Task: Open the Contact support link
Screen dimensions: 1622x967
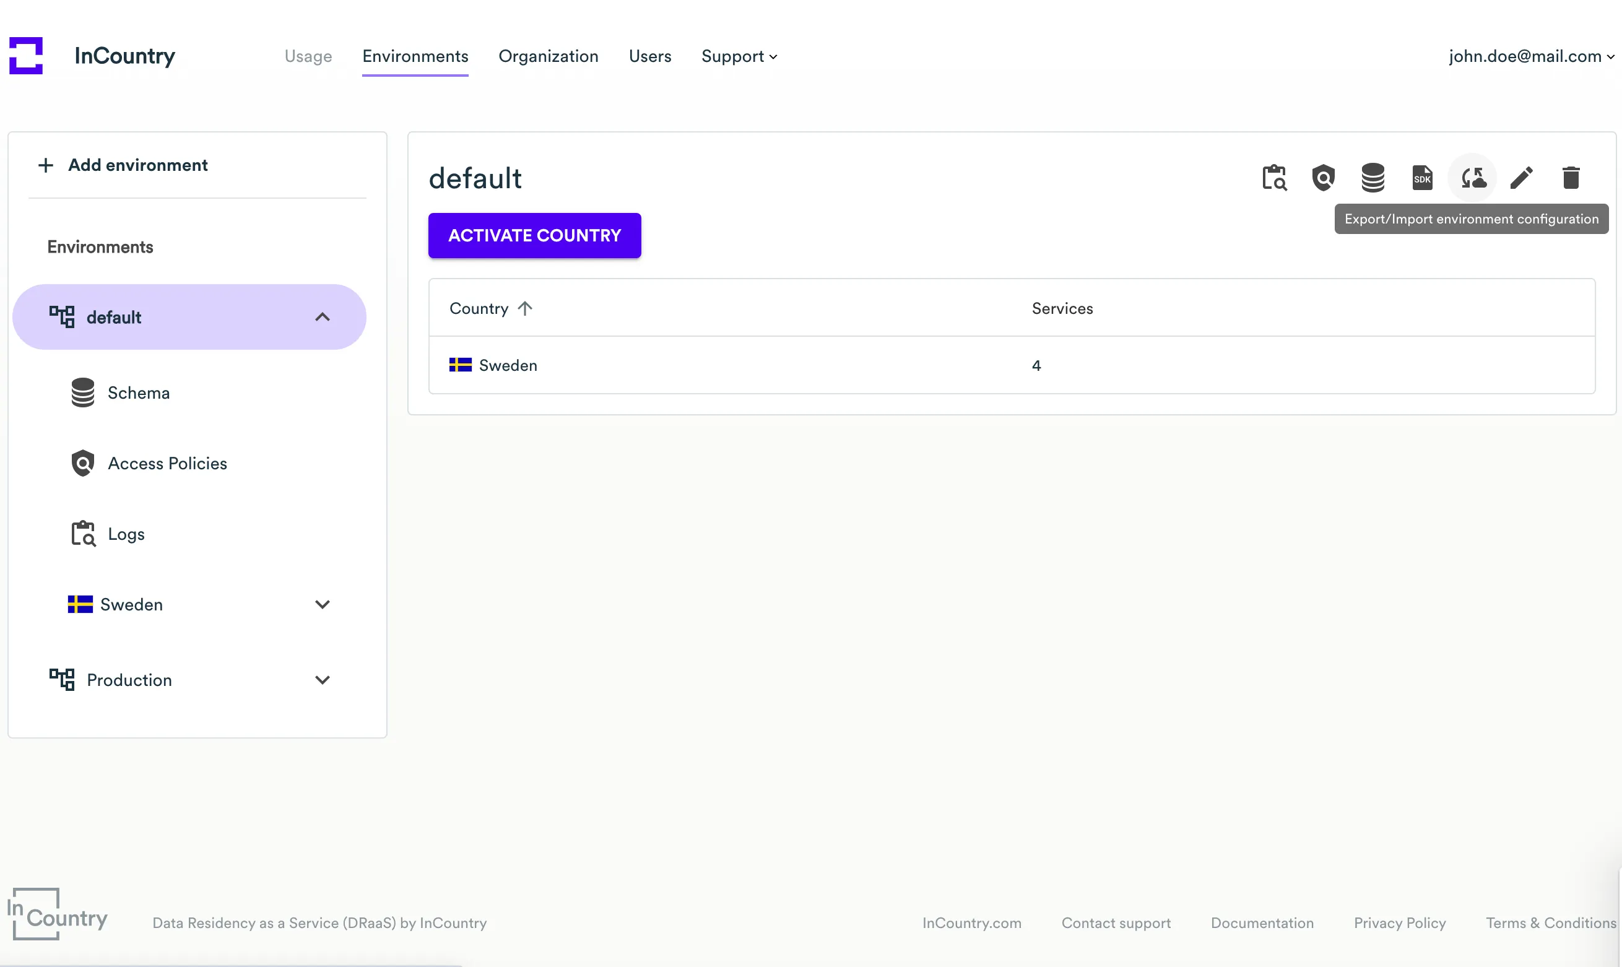Action: [1116, 922]
